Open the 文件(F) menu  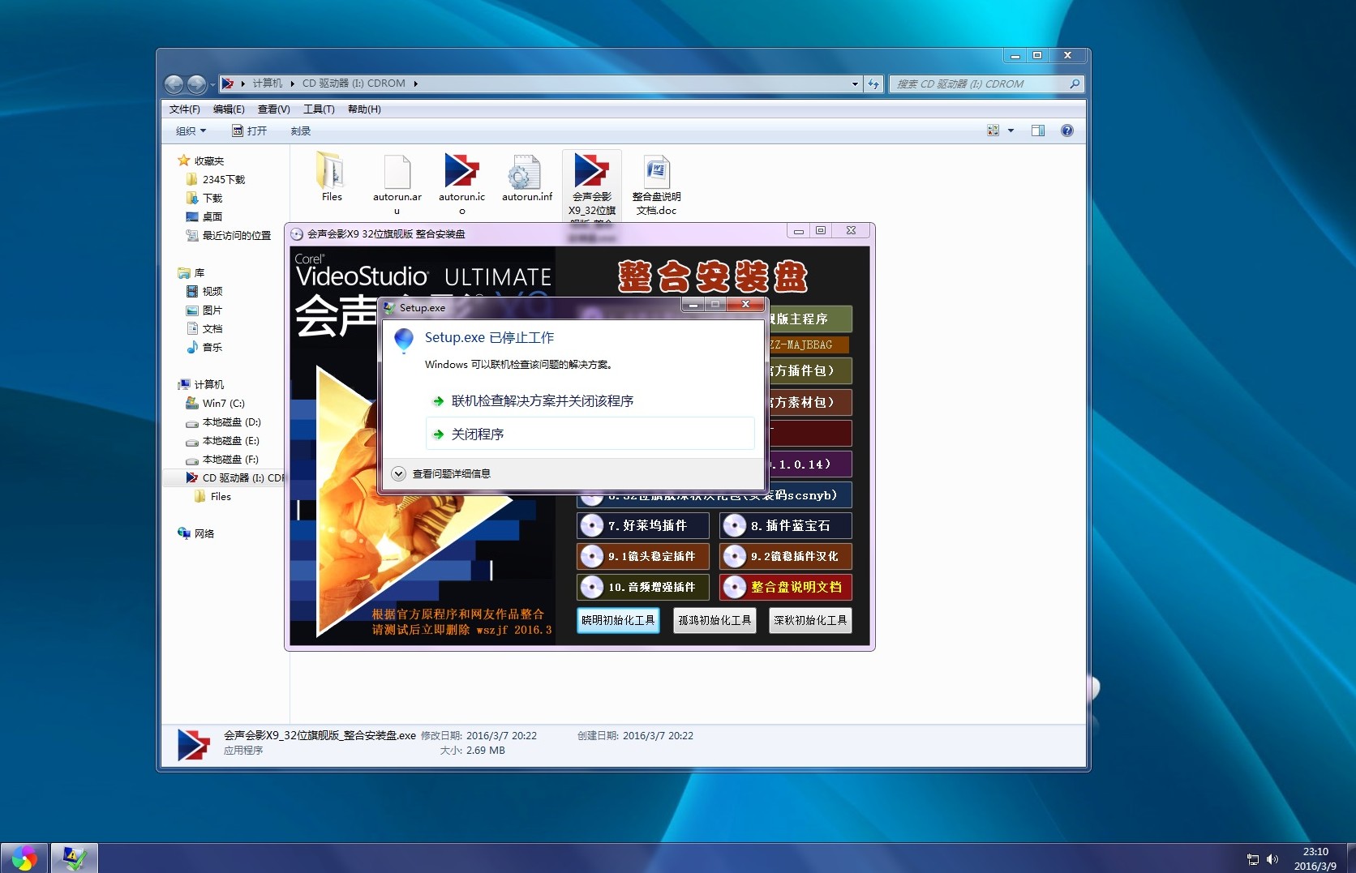(x=185, y=109)
